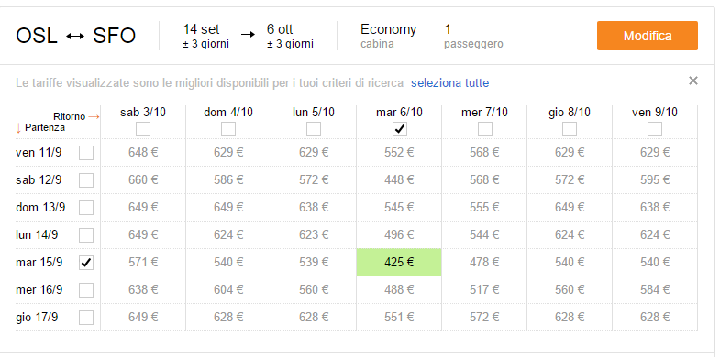Screen dimensions: 720x357
Task: Click the seleziona tutte link
Action: pyautogui.click(x=450, y=83)
